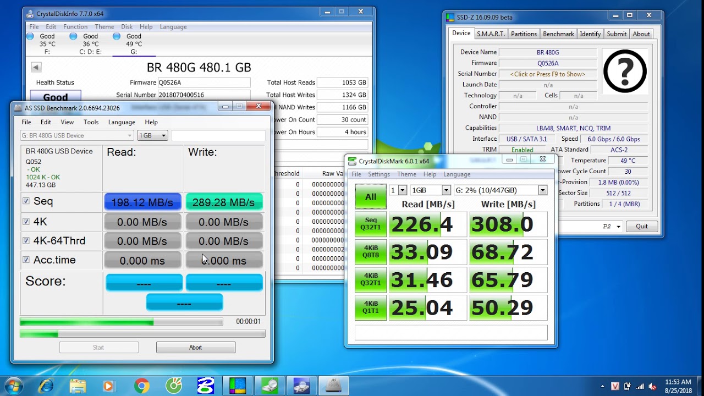
Task: Switch to the Partitions tab in SSD-Z
Action: (x=524, y=34)
